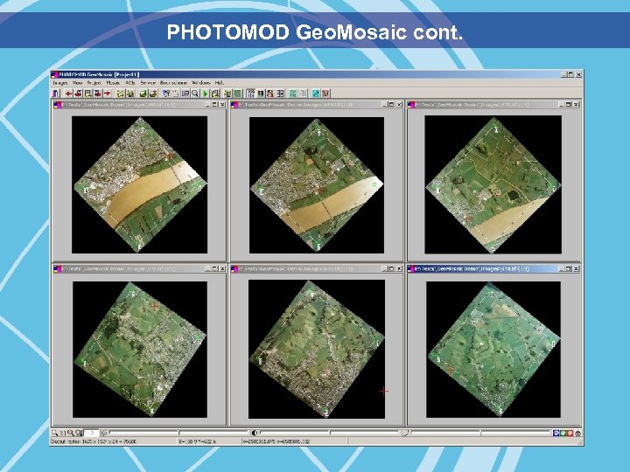Click the cyan toolbar icon near the toolbar end
The width and height of the screenshot is (630, 472).
315,94
